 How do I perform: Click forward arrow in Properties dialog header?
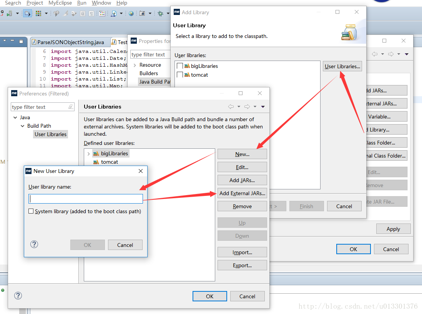(x=391, y=54)
